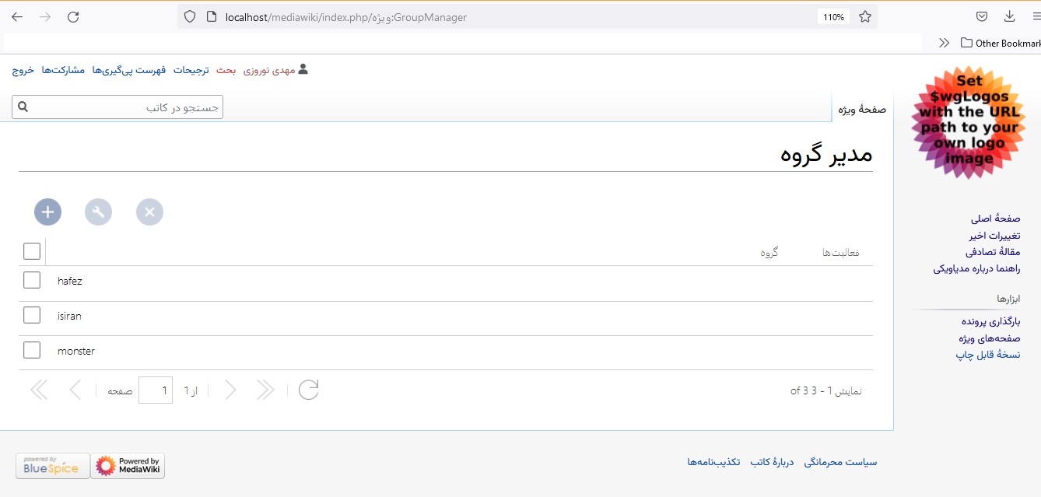Click the browser address bar URL
Viewport: 1041px width, 497px height.
point(345,17)
